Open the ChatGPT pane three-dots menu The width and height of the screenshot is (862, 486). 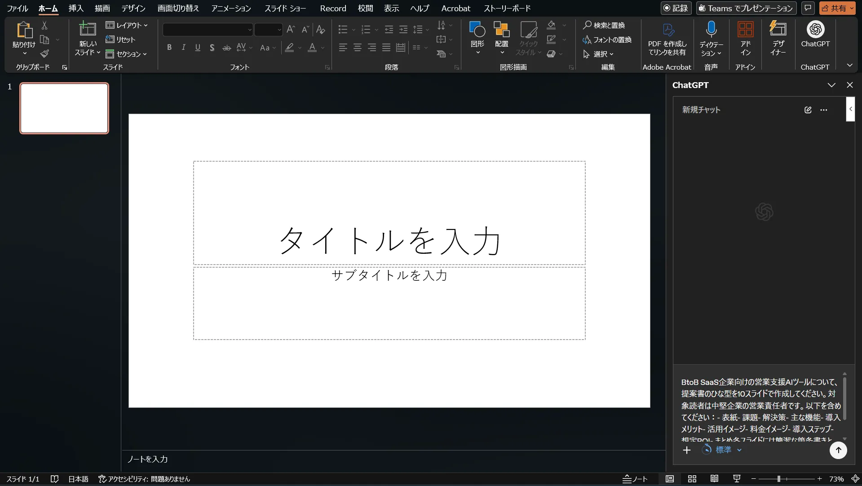(823, 110)
